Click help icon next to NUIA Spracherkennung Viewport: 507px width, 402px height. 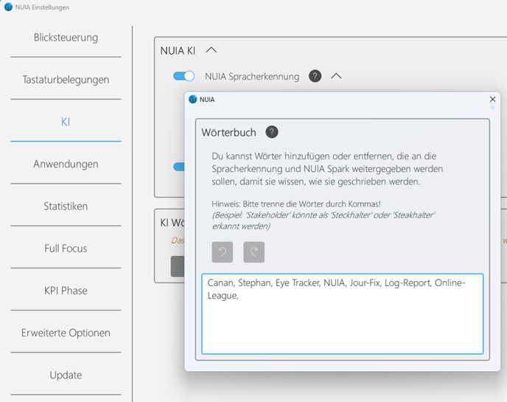click(315, 77)
